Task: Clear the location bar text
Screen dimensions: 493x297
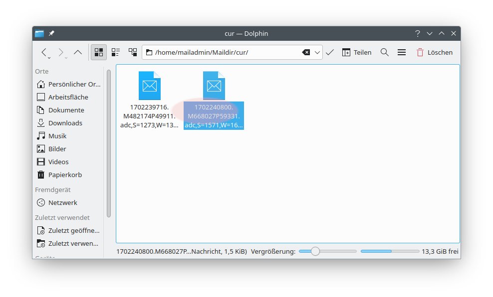Action: [x=306, y=52]
